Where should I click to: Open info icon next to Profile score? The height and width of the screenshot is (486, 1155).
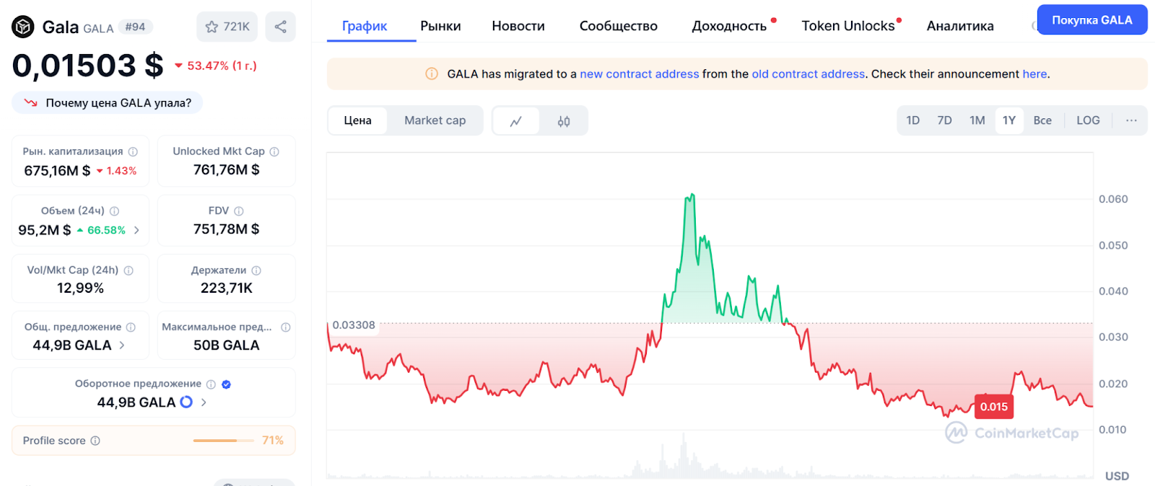coord(95,441)
